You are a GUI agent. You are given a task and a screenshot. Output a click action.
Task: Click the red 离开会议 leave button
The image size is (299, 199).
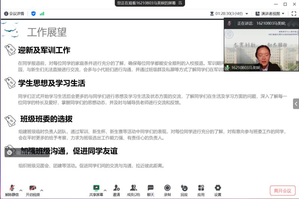pos(282,190)
